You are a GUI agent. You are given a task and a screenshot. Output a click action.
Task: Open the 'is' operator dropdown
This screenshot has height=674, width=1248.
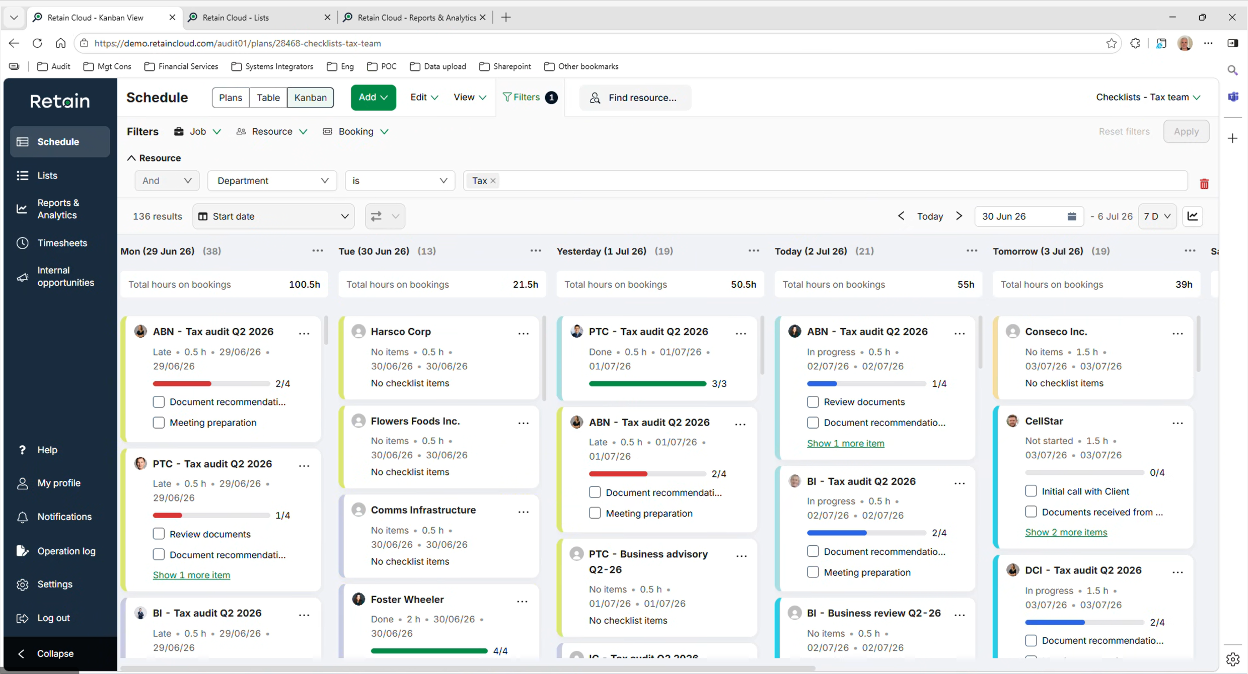[x=400, y=181]
